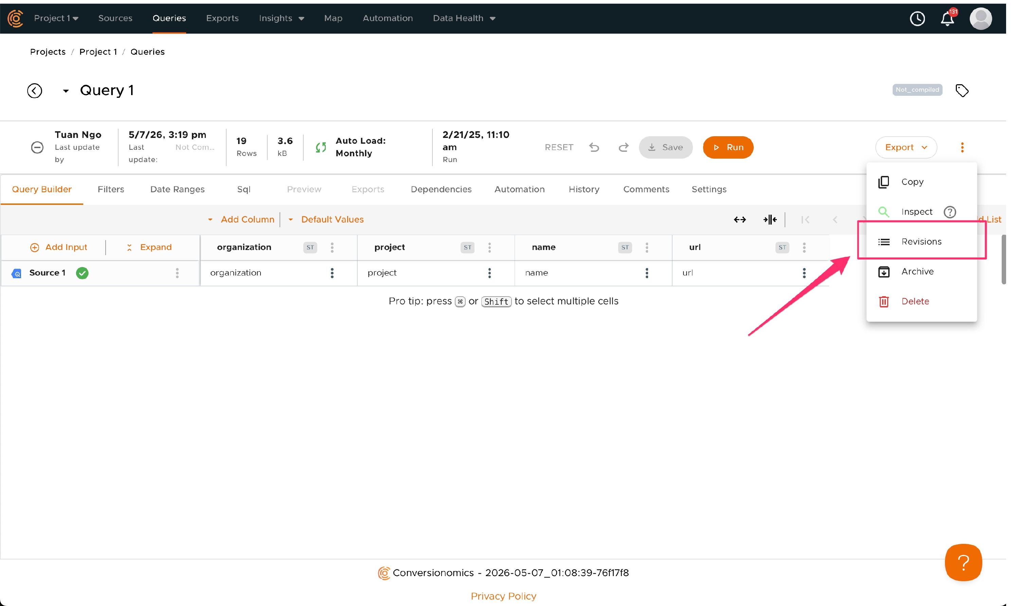Choose Copy in the options menu
The height and width of the screenshot is (606, 1019).
click(921, 182)
